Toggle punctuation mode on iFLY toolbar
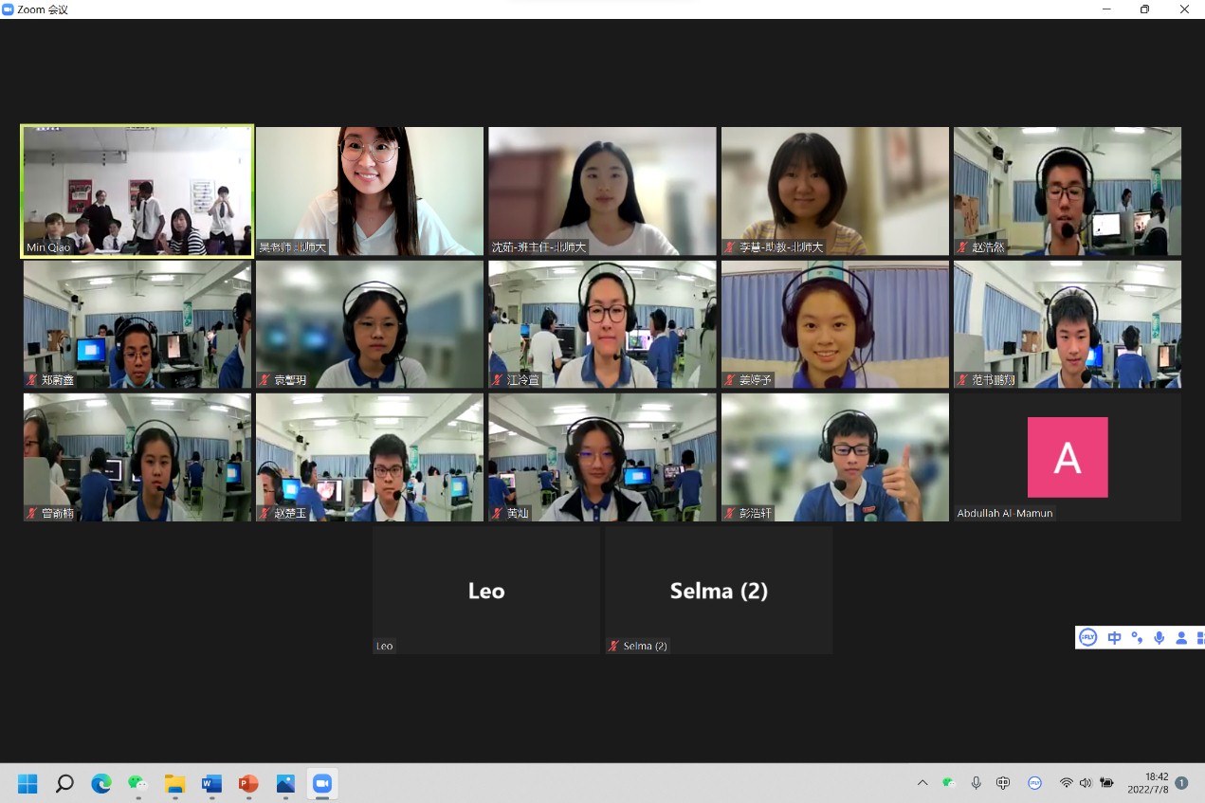The image size is (1205, 803). (1137, 638)
